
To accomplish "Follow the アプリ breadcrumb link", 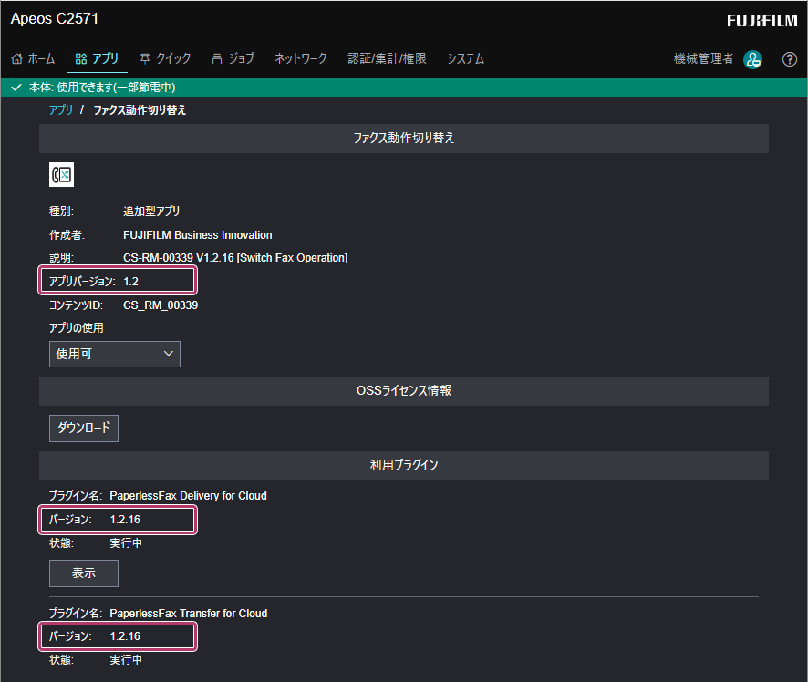I will pyautogui.click(x=61, y=110).
